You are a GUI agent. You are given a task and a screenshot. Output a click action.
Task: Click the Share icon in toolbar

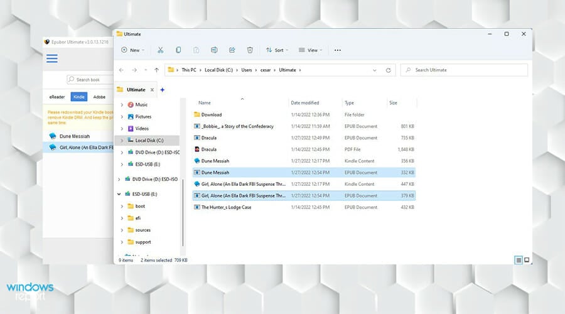coord(232,50)
